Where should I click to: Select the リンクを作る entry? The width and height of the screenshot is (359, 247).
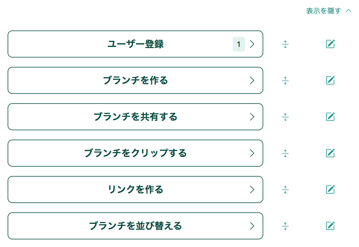[x=135, y=190]
